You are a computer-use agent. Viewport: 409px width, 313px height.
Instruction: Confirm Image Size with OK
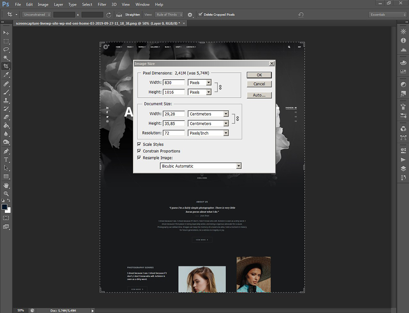coord(259,75)
